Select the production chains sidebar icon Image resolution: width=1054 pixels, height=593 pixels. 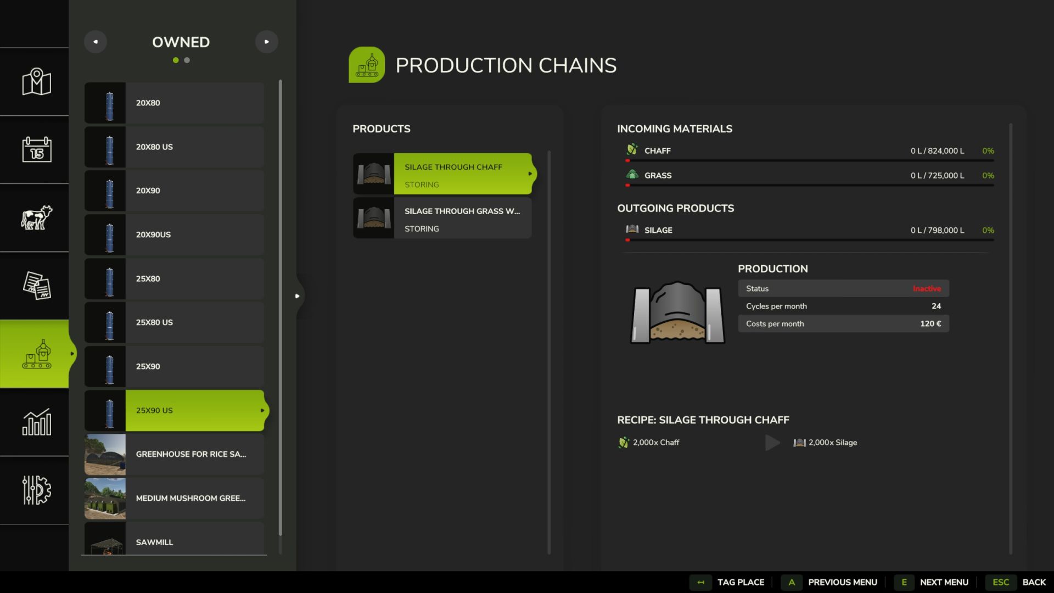(36, 354)
